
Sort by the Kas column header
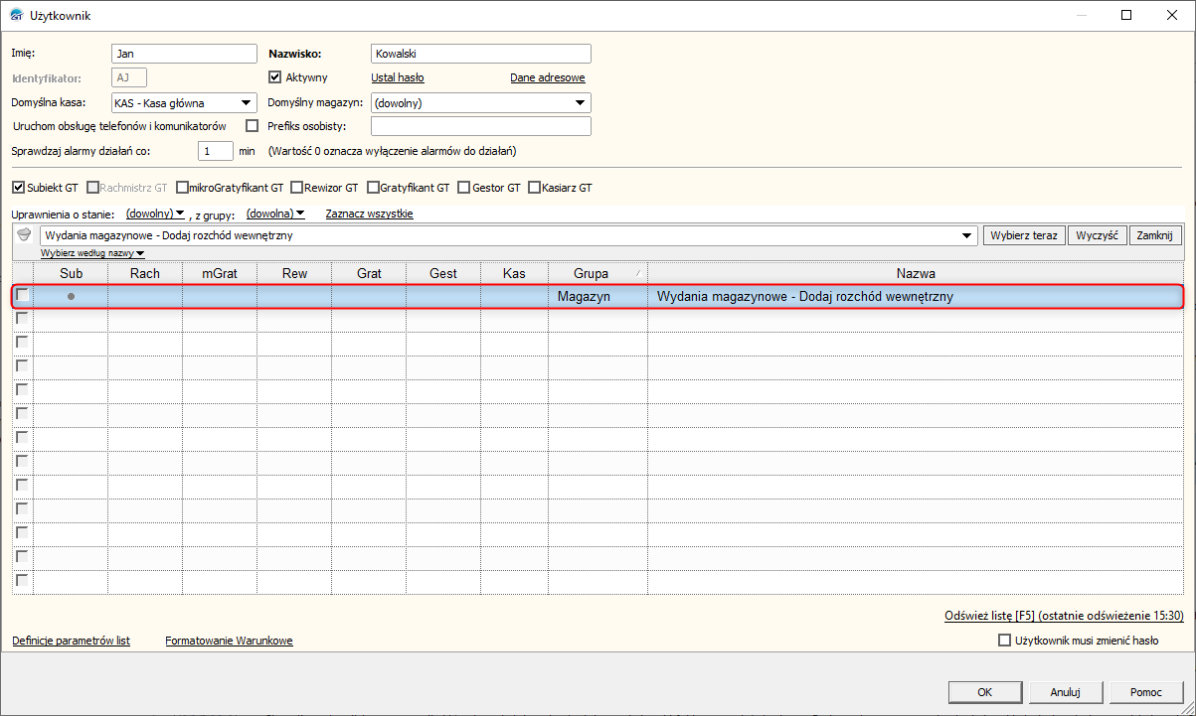(514, 273)
